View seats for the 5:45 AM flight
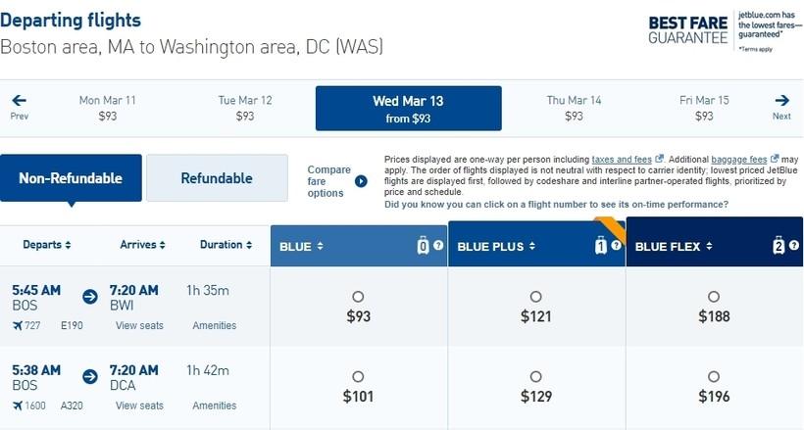The height and width of the screenshot is (430, 804). pyautogui.click(x=139, y=325)
